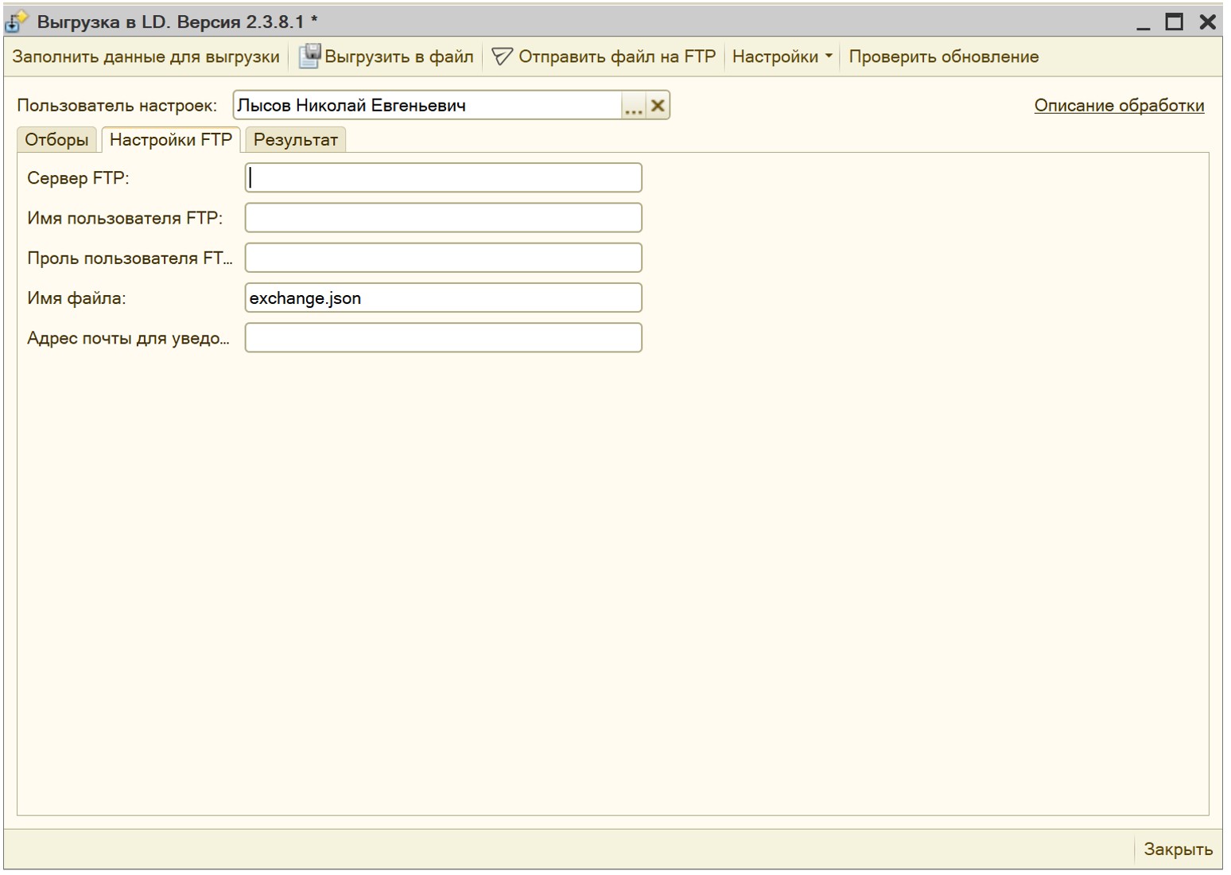Open the Результат tab
Screen dimensions: 1231x875
click(x=295, y=140)
